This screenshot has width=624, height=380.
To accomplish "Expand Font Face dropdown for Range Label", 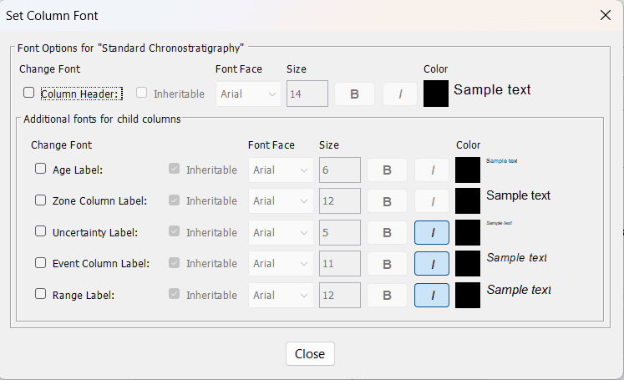I will click(x=281, y=296).
